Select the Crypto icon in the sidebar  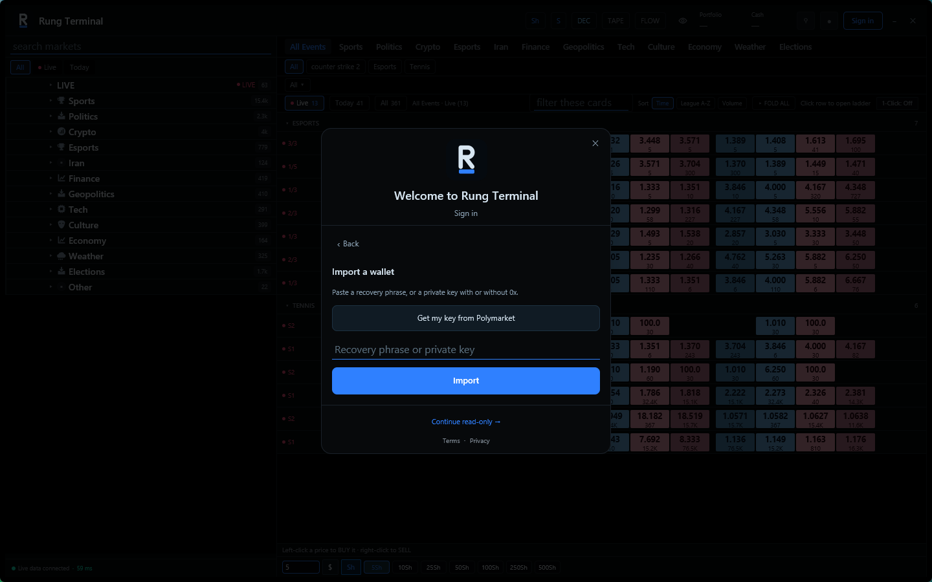click(x=61, y=132)
